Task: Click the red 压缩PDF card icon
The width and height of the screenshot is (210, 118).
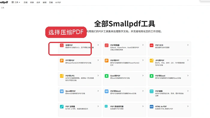Action: tap(61, 45)
